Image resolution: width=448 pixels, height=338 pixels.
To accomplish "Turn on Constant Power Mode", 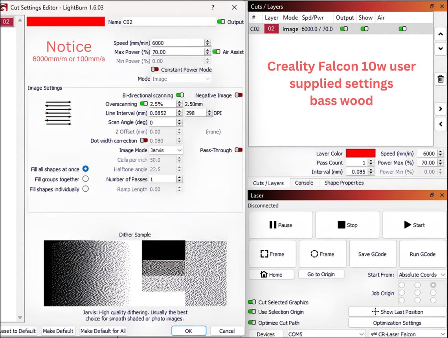I will (155, 69).
